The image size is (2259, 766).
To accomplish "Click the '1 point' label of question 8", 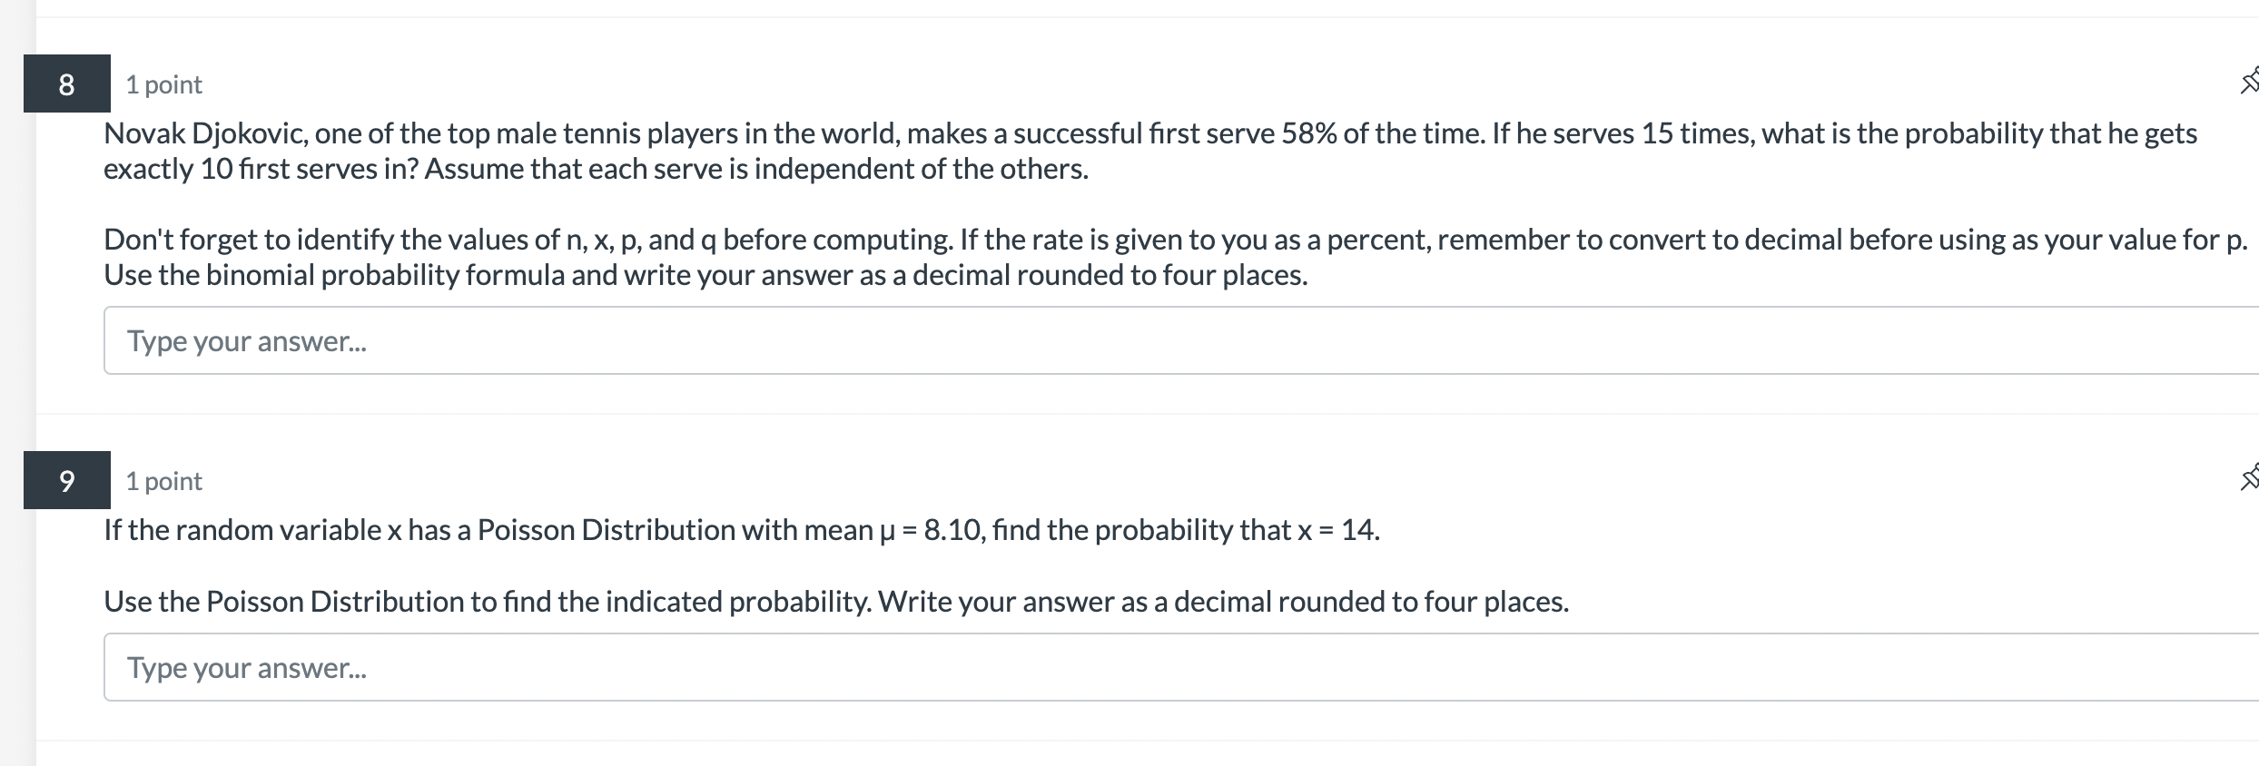I will [x=163, y=84].
